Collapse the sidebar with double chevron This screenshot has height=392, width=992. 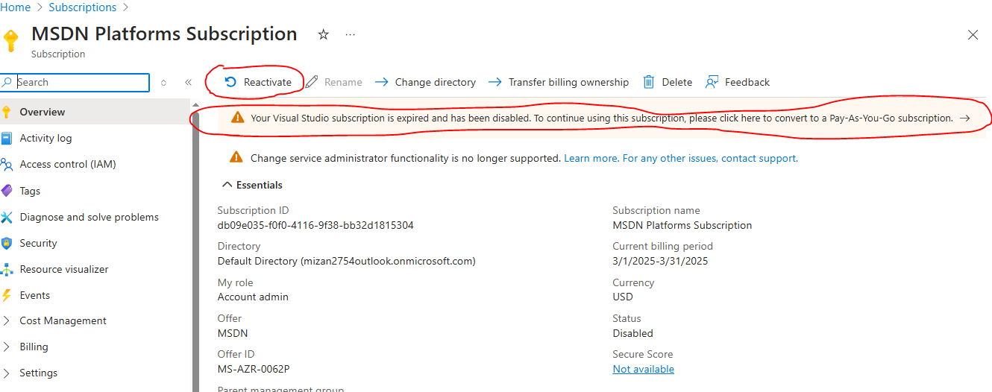tap(189, 82)
